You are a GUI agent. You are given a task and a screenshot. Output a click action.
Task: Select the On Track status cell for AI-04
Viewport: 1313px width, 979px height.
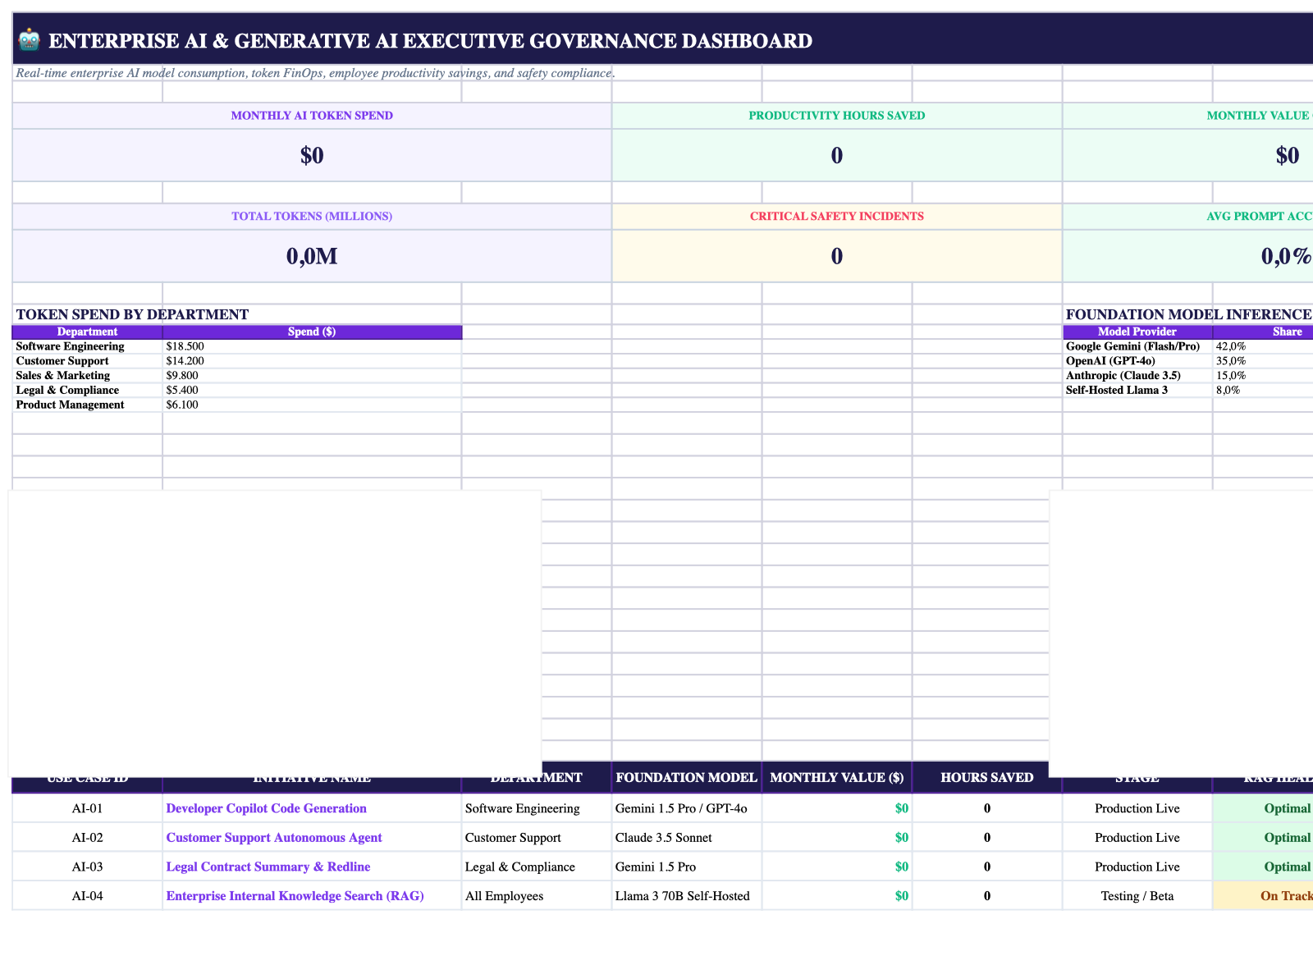pyautogui.click(x=1263, y=896)
